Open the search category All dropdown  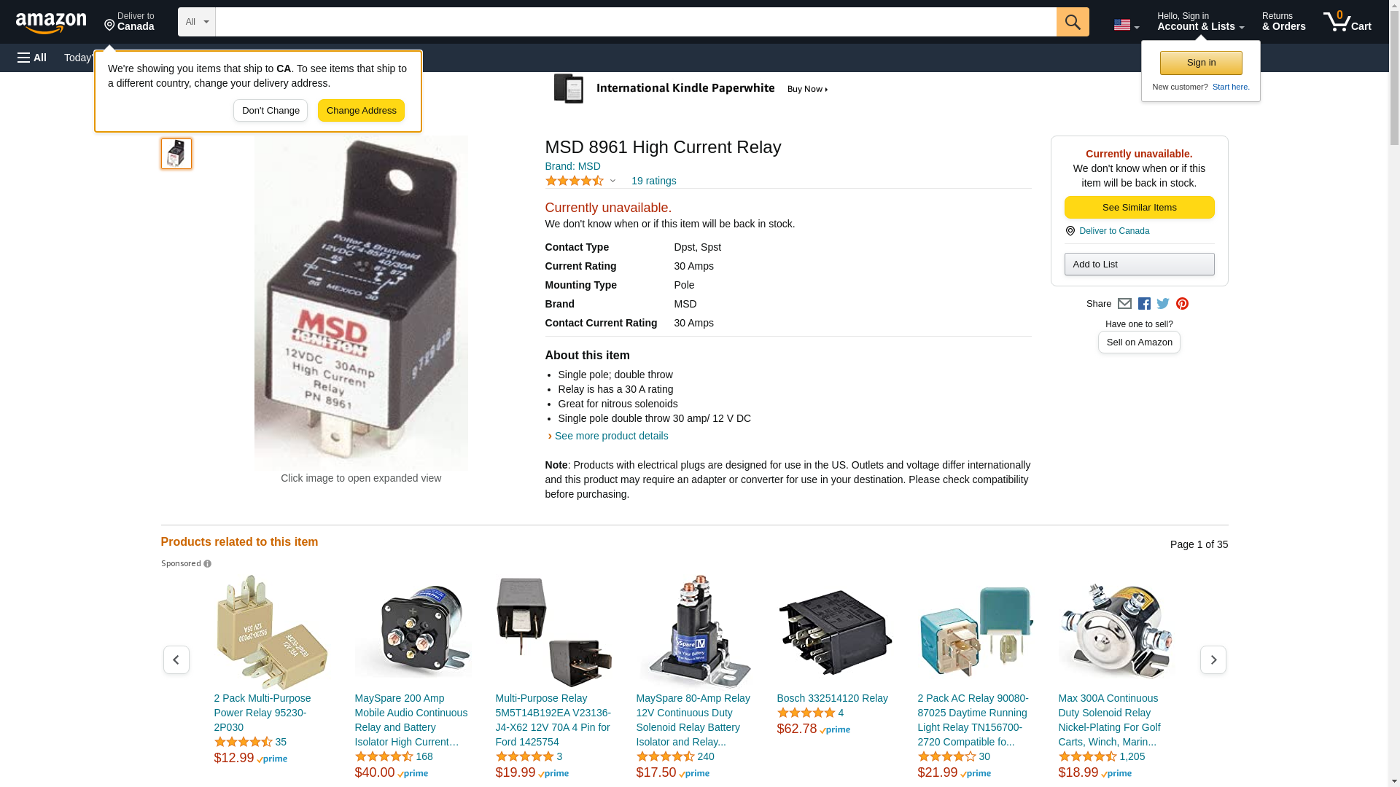coord(196,22)
